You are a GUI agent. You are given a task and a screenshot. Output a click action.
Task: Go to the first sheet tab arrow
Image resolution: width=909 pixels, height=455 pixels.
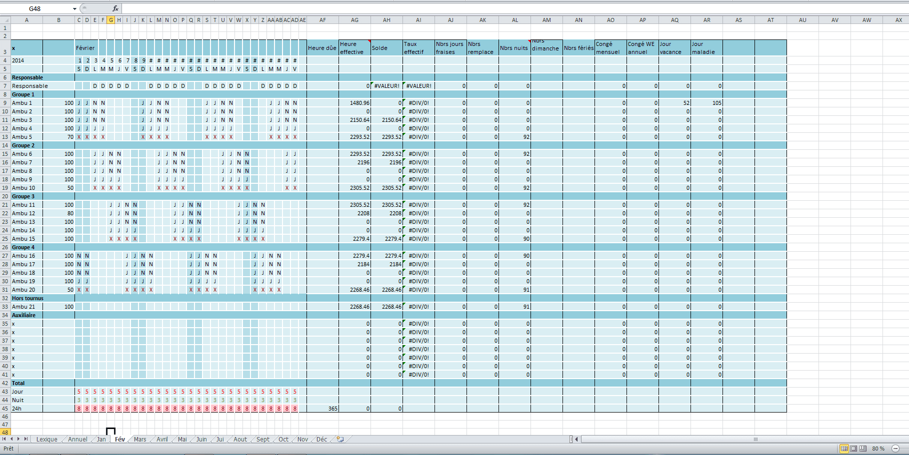pyautogui.click(x=4, y=439)
